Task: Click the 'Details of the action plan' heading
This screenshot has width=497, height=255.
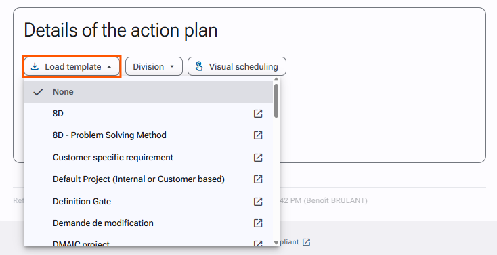Action: point(121,30)
